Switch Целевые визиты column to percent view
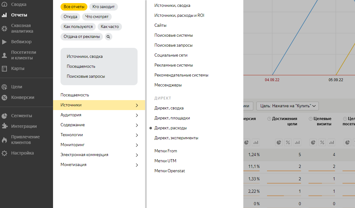Image resolution: width=355 pixels, height=208 pixels. coord(322,142)
